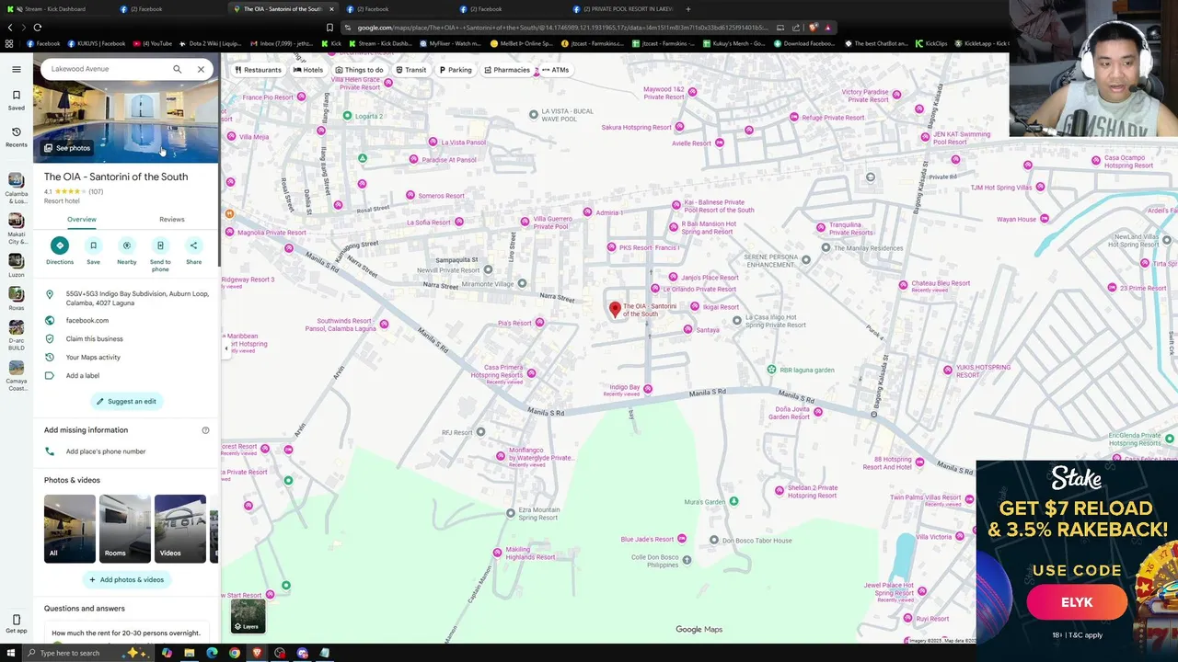This screenshot has width=1178, height=662.
Task: Switch to the Reviews tab
Action: [x=171, y=220]
